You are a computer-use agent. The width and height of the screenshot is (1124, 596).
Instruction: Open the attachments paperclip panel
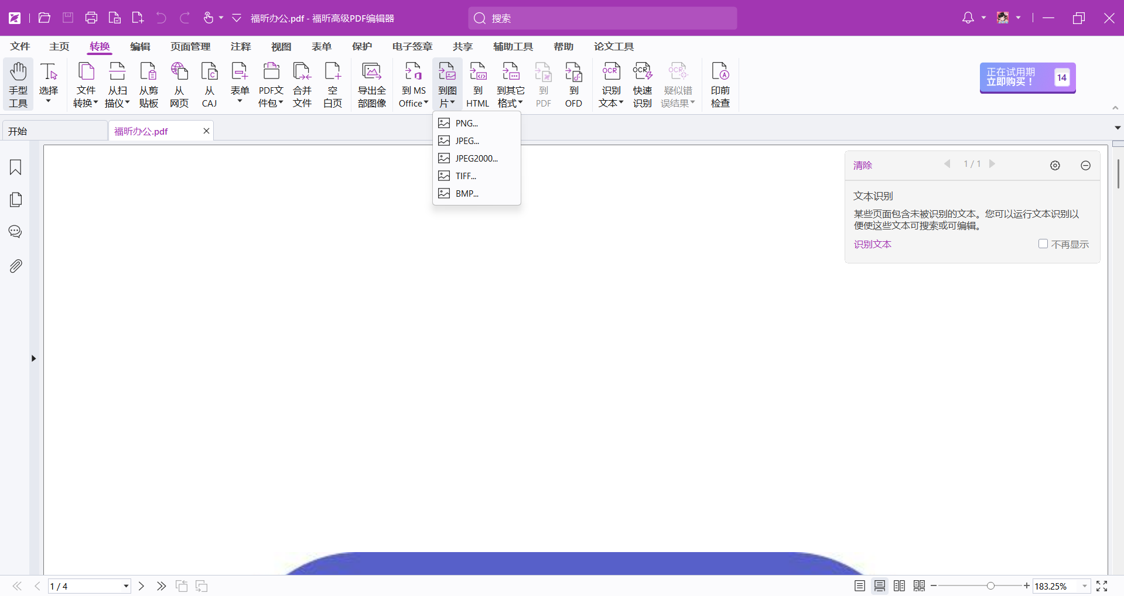pyautogui.click(x=16, y=266)
